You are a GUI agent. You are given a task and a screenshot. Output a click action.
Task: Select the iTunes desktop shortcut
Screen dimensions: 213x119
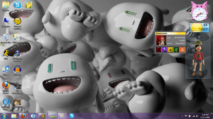(6, 71)
